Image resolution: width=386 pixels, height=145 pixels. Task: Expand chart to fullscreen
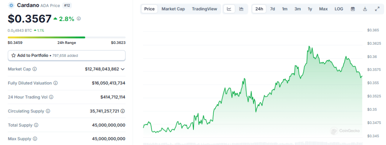[377, 9]
